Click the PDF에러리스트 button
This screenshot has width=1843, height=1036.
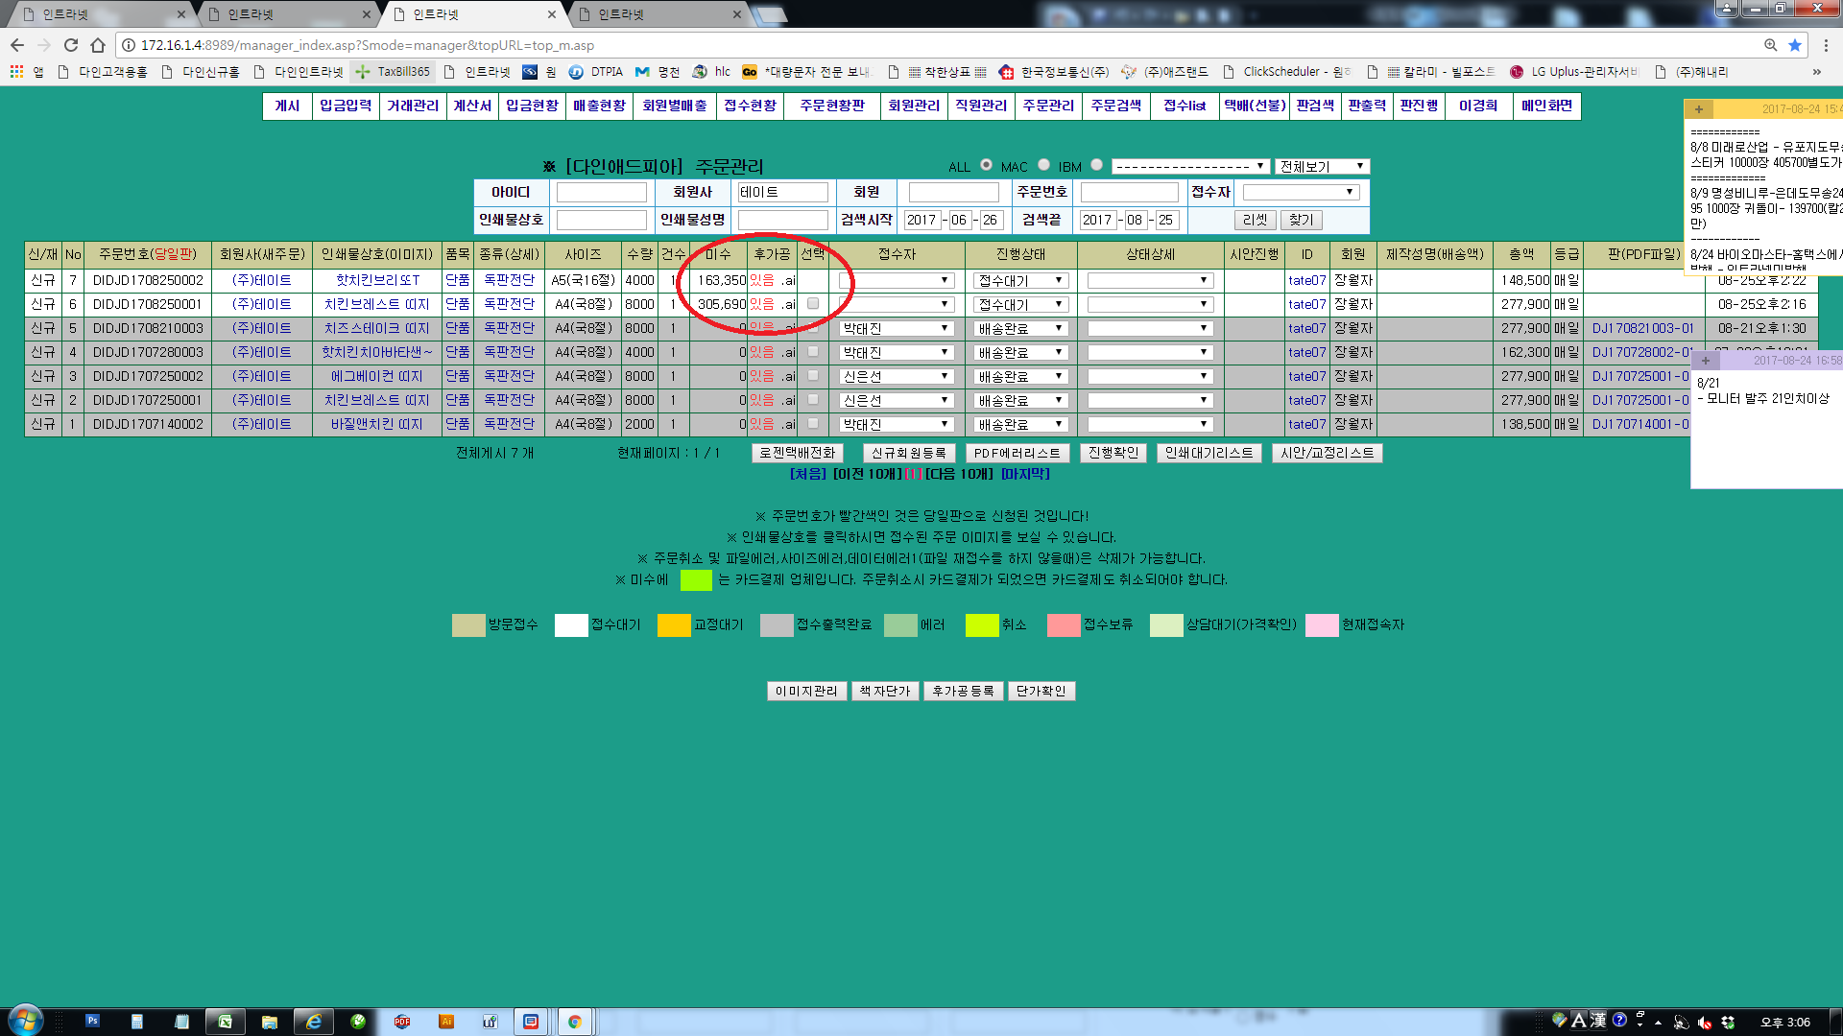pyautogui.click(x=1017, y=453)
